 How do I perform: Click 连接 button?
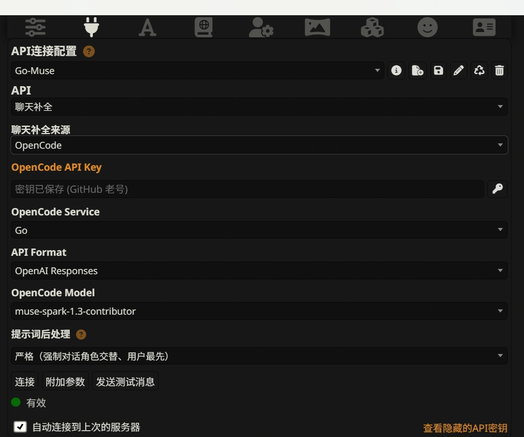pos(25,381)
